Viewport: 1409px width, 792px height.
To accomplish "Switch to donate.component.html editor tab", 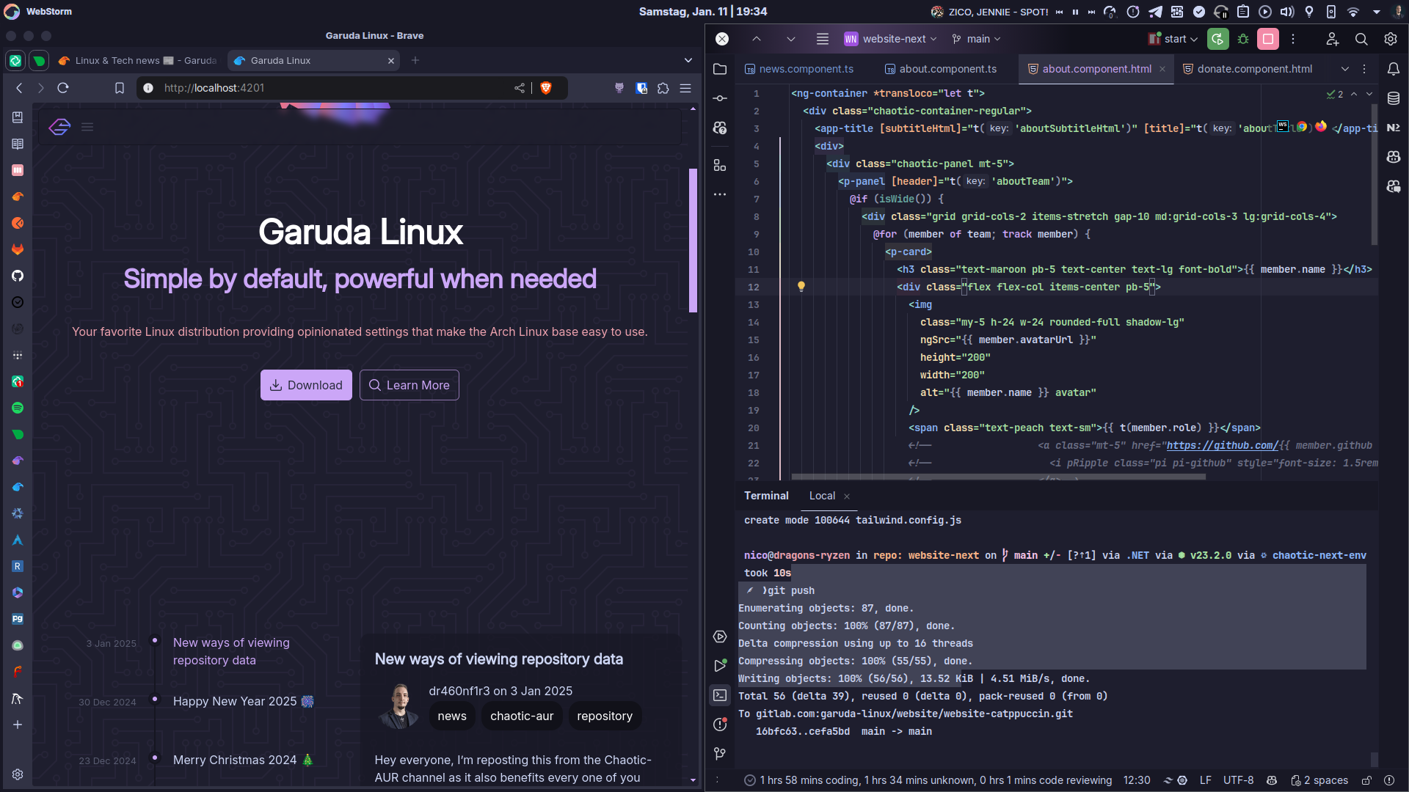I will coord(1254,69).
